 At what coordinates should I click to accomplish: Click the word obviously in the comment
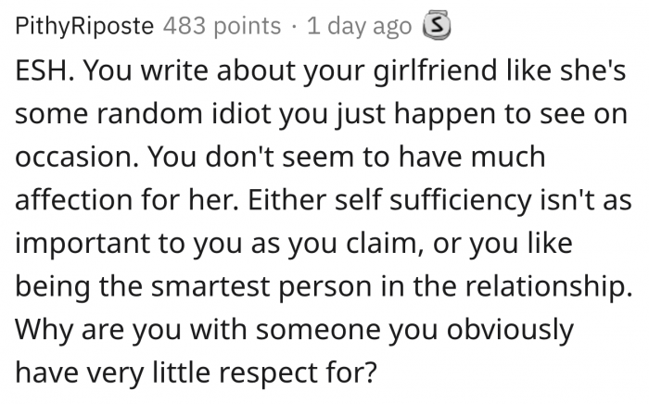[x=510, y=332]
